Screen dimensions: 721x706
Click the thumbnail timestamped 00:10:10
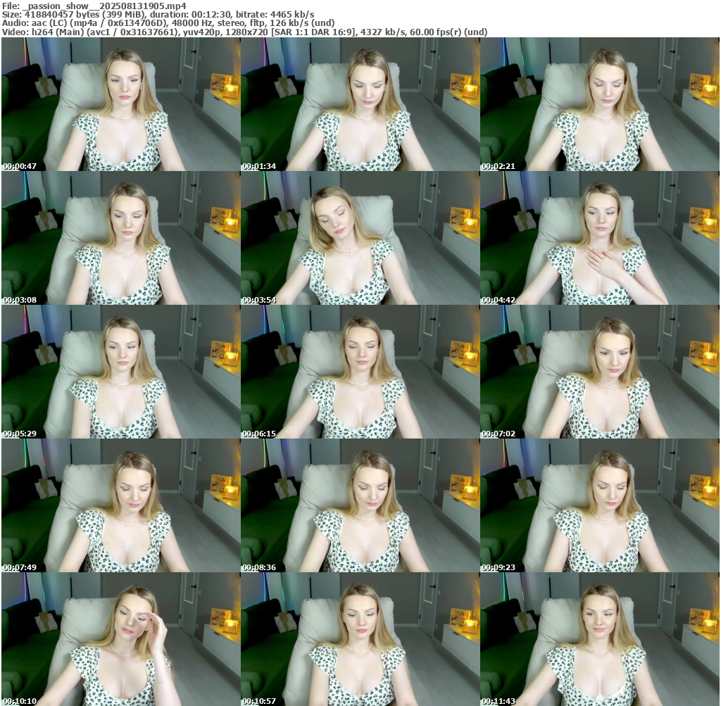click(x=120, y=639)
